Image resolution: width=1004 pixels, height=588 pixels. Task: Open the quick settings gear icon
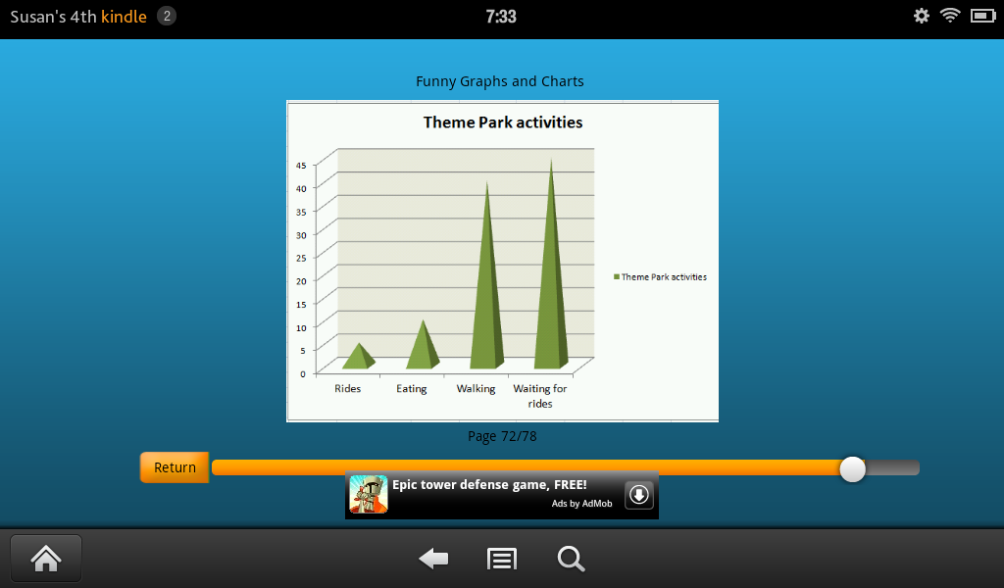(x=920, y=16)
